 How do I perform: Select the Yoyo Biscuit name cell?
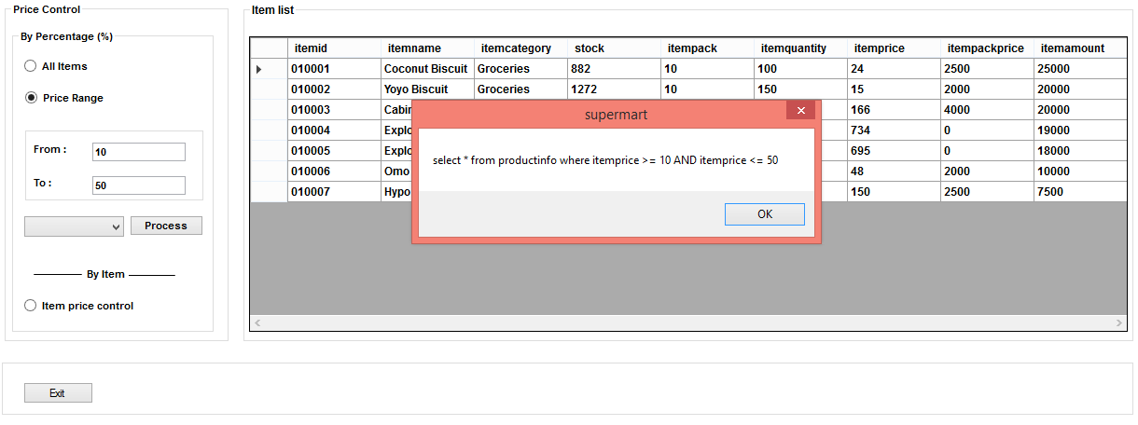click(426, 89)
